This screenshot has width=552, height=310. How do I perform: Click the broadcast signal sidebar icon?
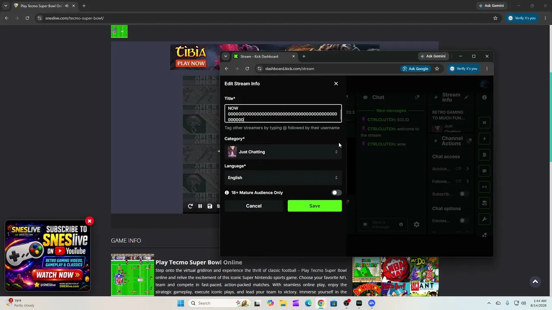point(484,187)
